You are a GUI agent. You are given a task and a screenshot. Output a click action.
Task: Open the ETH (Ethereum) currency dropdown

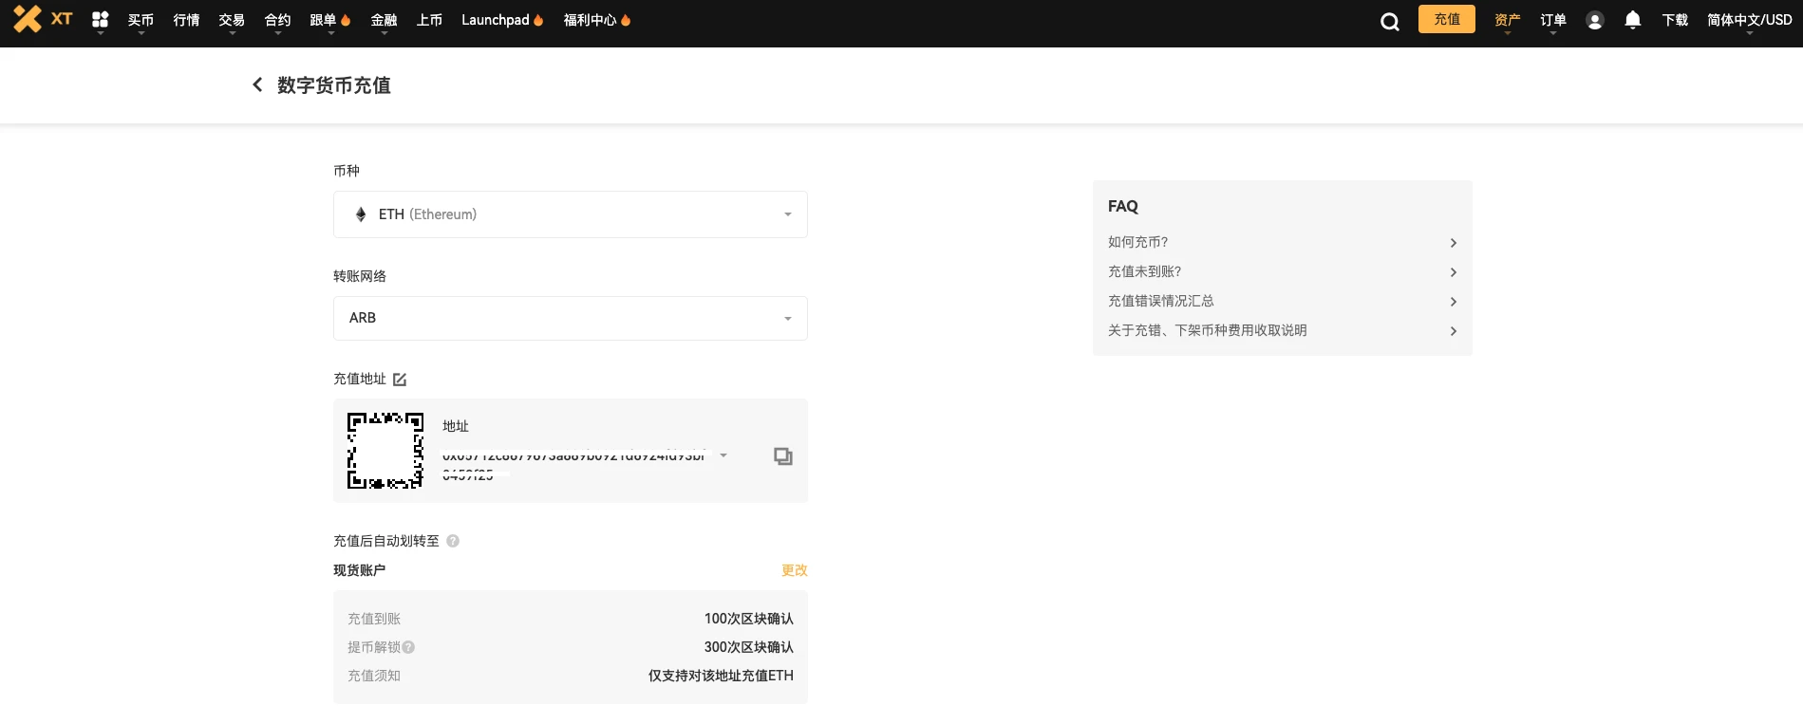[570, 214]
